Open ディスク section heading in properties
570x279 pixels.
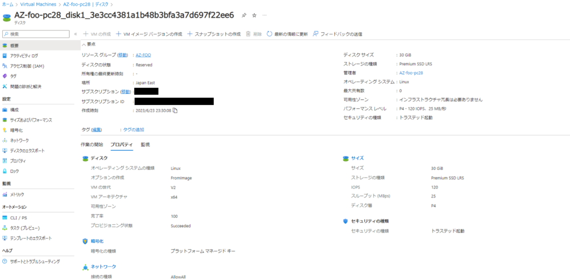coord(99,158)
